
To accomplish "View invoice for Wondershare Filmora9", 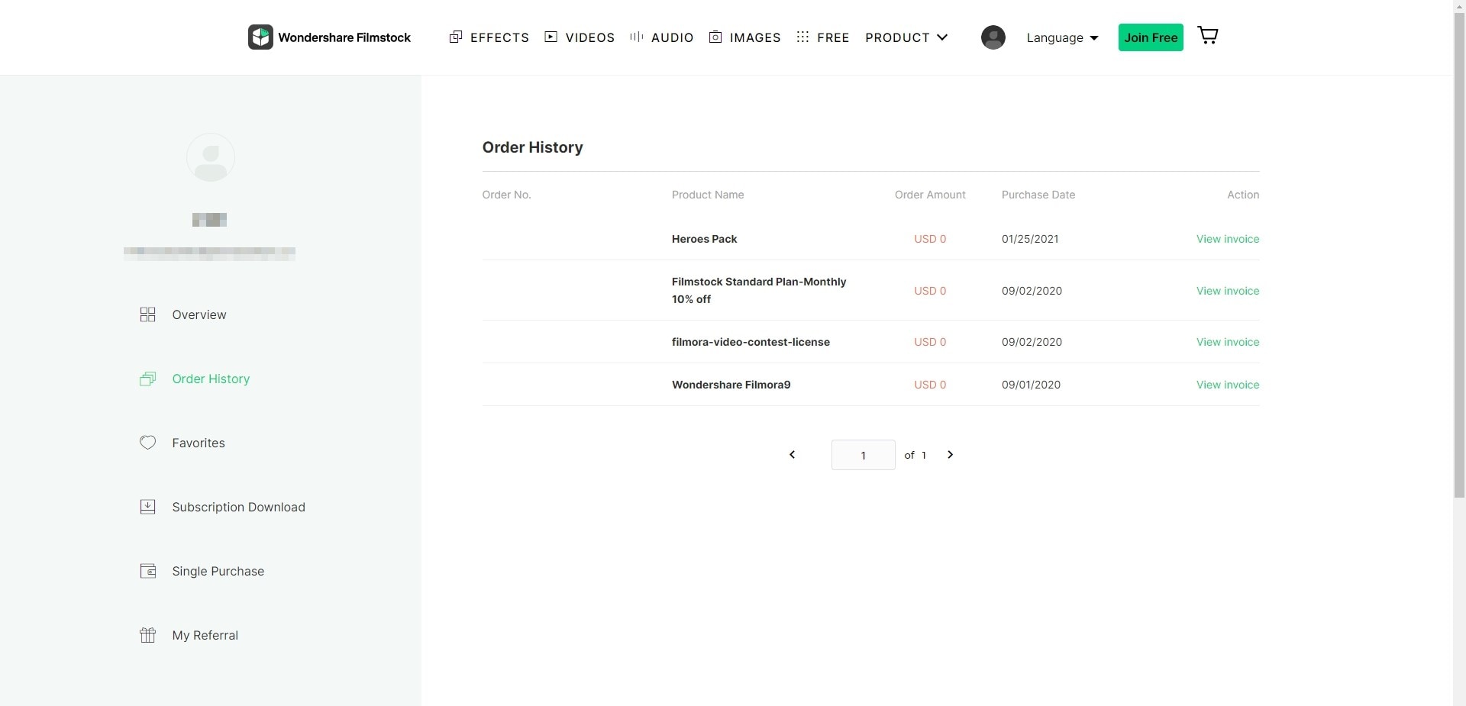I will pos(1228,385).
